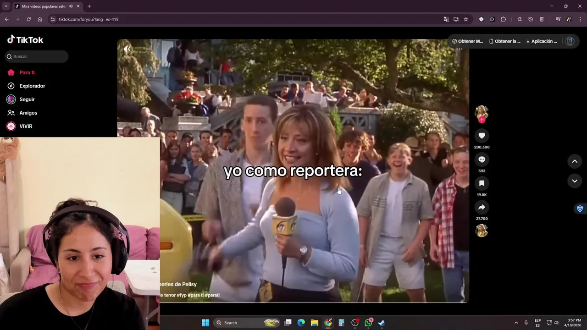Open the creator's avatar beside the video
Viewport: 587px width, 330px height.
click(482, 112)
